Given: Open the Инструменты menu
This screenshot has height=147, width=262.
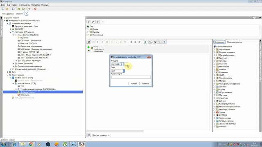Looking at the screenshot, I should [24, 5].
